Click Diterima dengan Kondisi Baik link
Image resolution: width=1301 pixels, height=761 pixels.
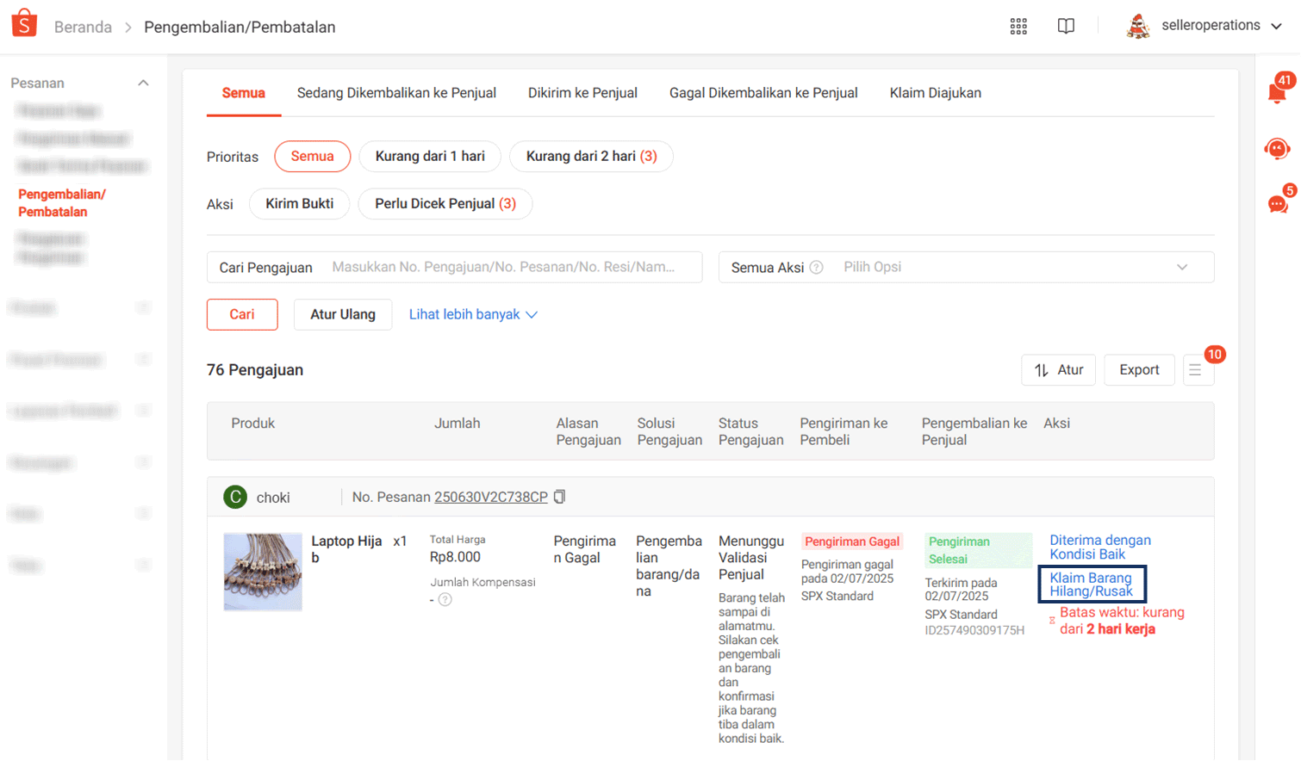1099,547
